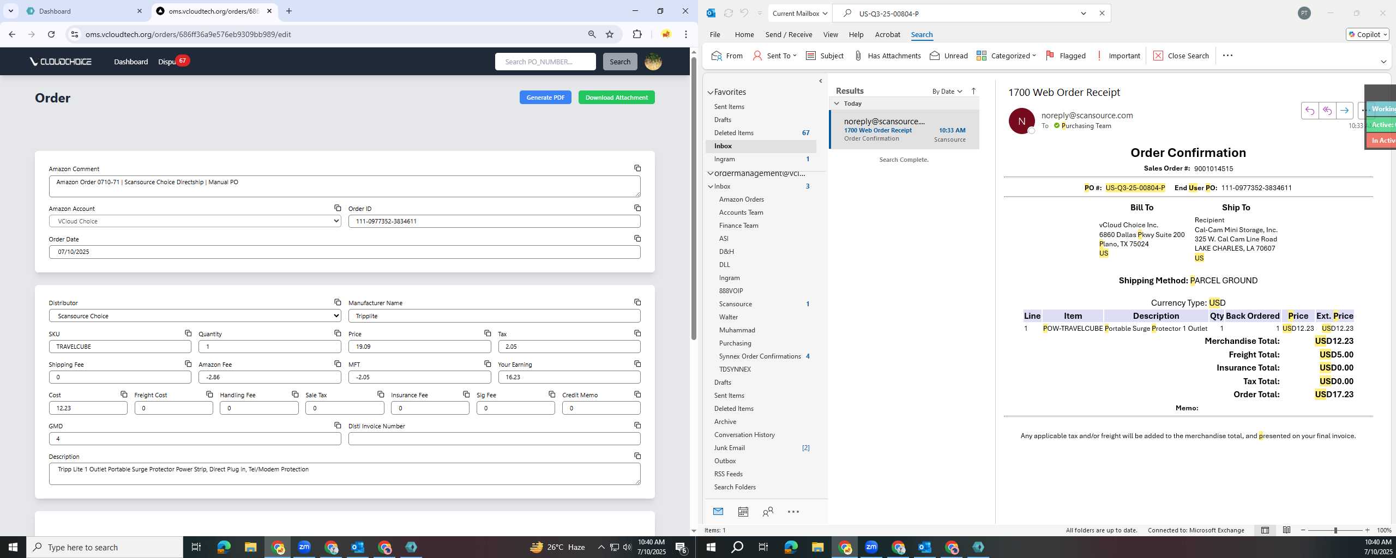Select the 1700 Web Order Receipt email
Image resolution: width=1396 pixels, height=558 pixels.
click(x=904, y=130)
